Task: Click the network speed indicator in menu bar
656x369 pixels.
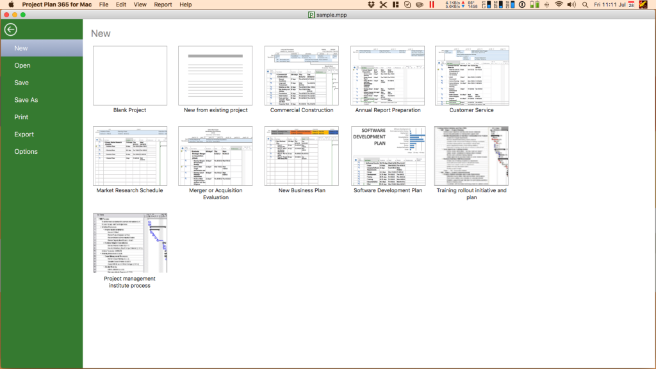Action: click(x=455, y=4)
